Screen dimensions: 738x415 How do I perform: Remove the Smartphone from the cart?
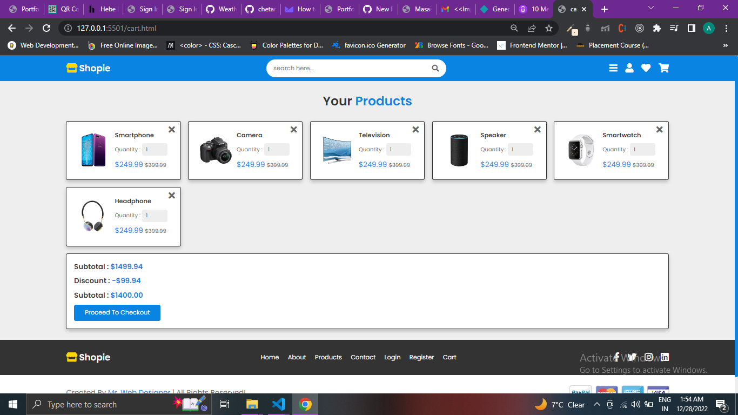tap(171, 129)
